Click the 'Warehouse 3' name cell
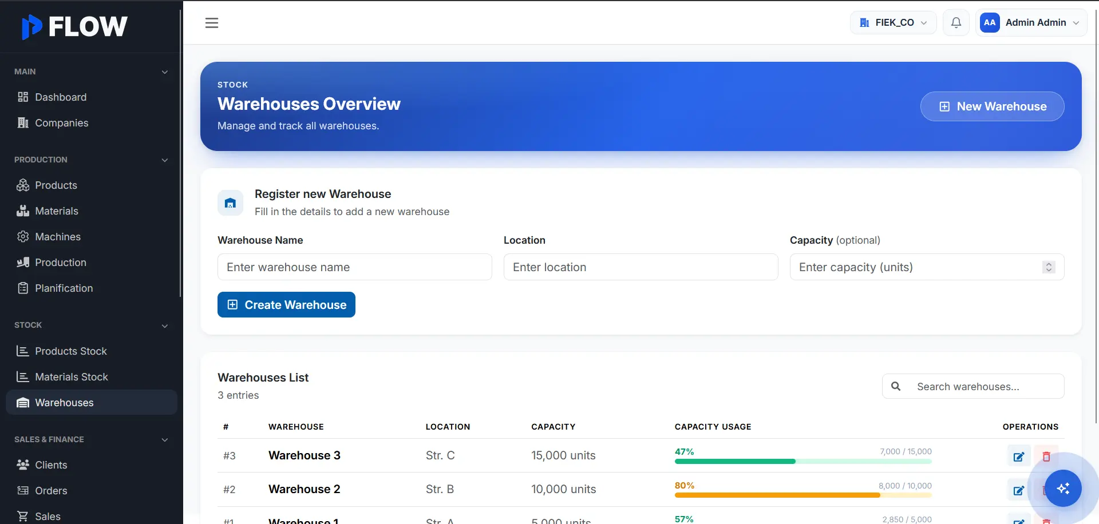1099x524 pixels. click(x=305, y=455)
